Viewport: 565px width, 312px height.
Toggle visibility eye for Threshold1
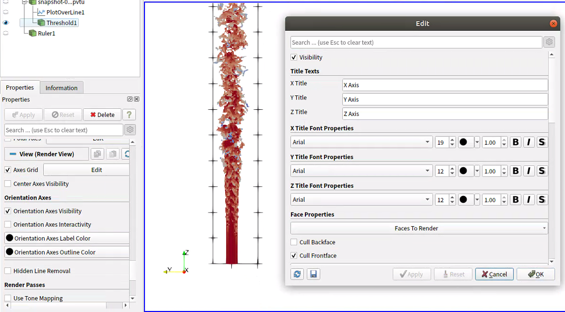coord(6,23)
